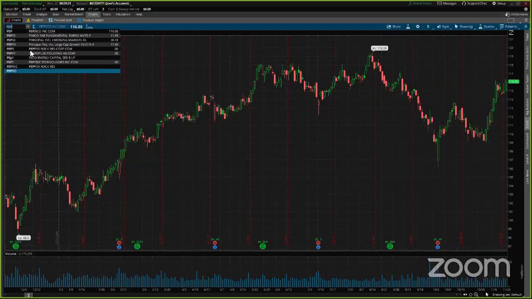This screenshot has width=532, height=299.
Task: Select PEPSX Principal Intl Emerging Markets suggestion
Action: coord(62,40)
